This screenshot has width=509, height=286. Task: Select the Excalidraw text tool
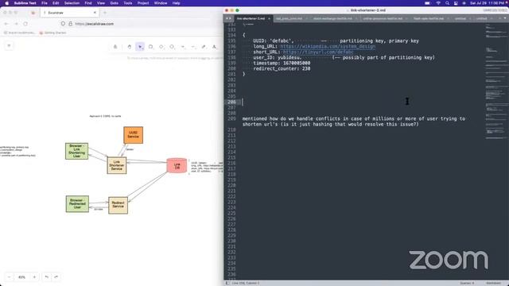point(214,47)
